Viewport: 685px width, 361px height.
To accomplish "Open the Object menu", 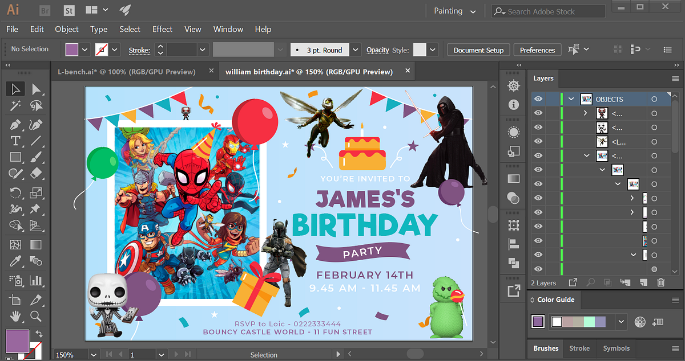I will click(67, 29).
